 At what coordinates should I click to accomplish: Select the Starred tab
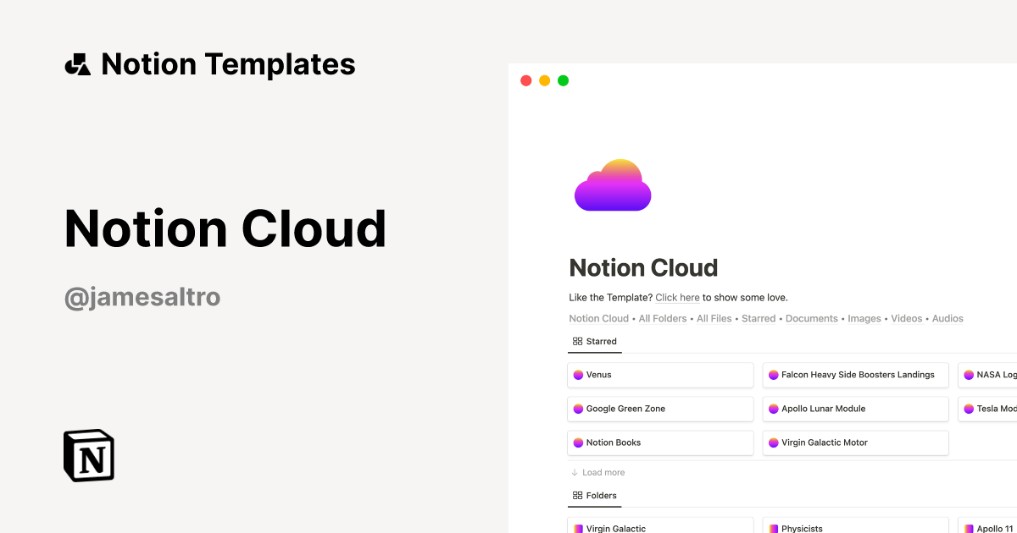click(x=600, y=341)
